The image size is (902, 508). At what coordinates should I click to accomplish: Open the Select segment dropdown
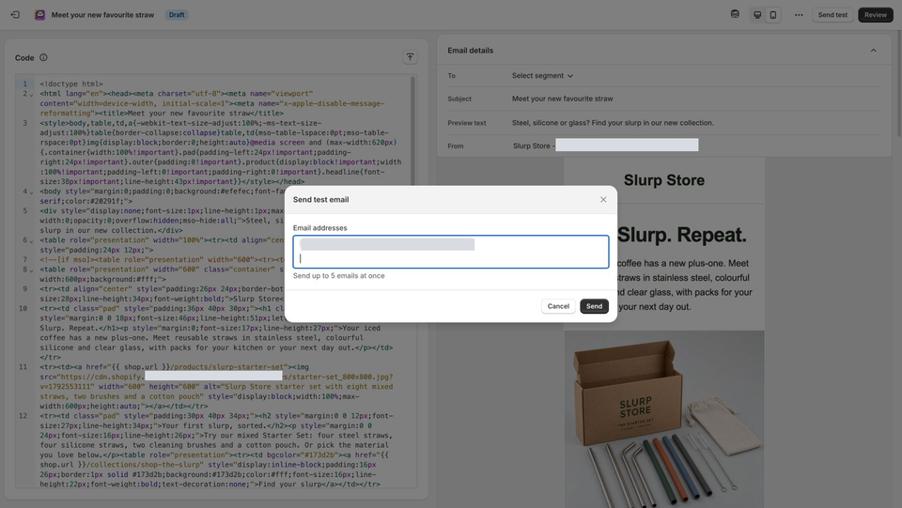(542, 76)
